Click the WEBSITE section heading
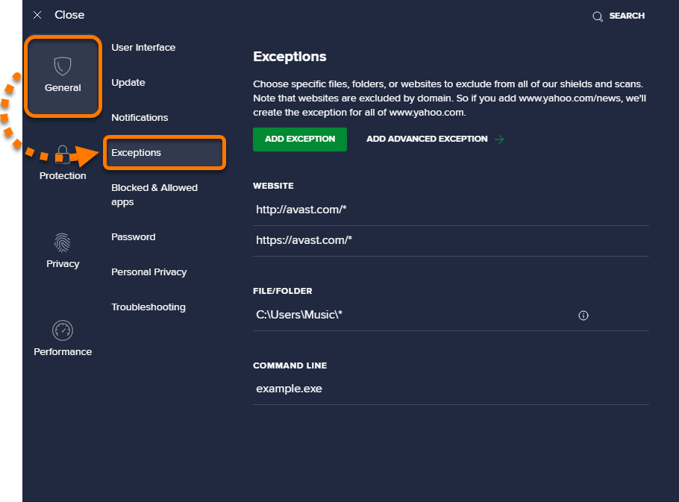 pyautogui.click(x=273, y=186)
